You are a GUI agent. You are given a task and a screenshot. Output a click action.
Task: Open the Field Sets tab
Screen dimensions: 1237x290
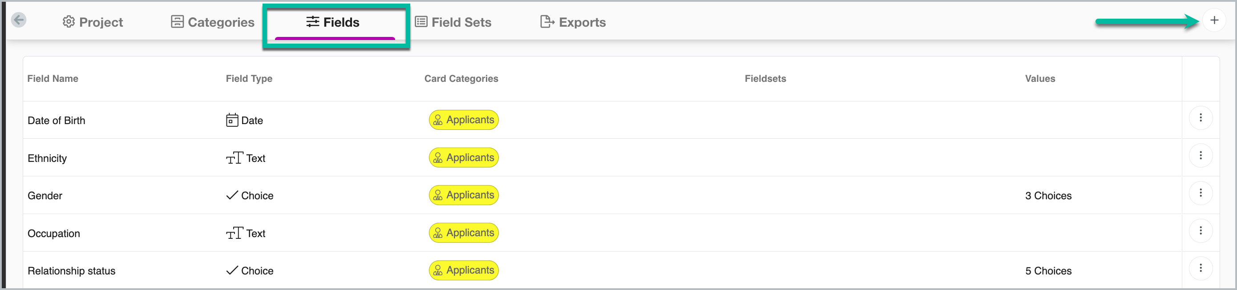click(x=453, y=22)
